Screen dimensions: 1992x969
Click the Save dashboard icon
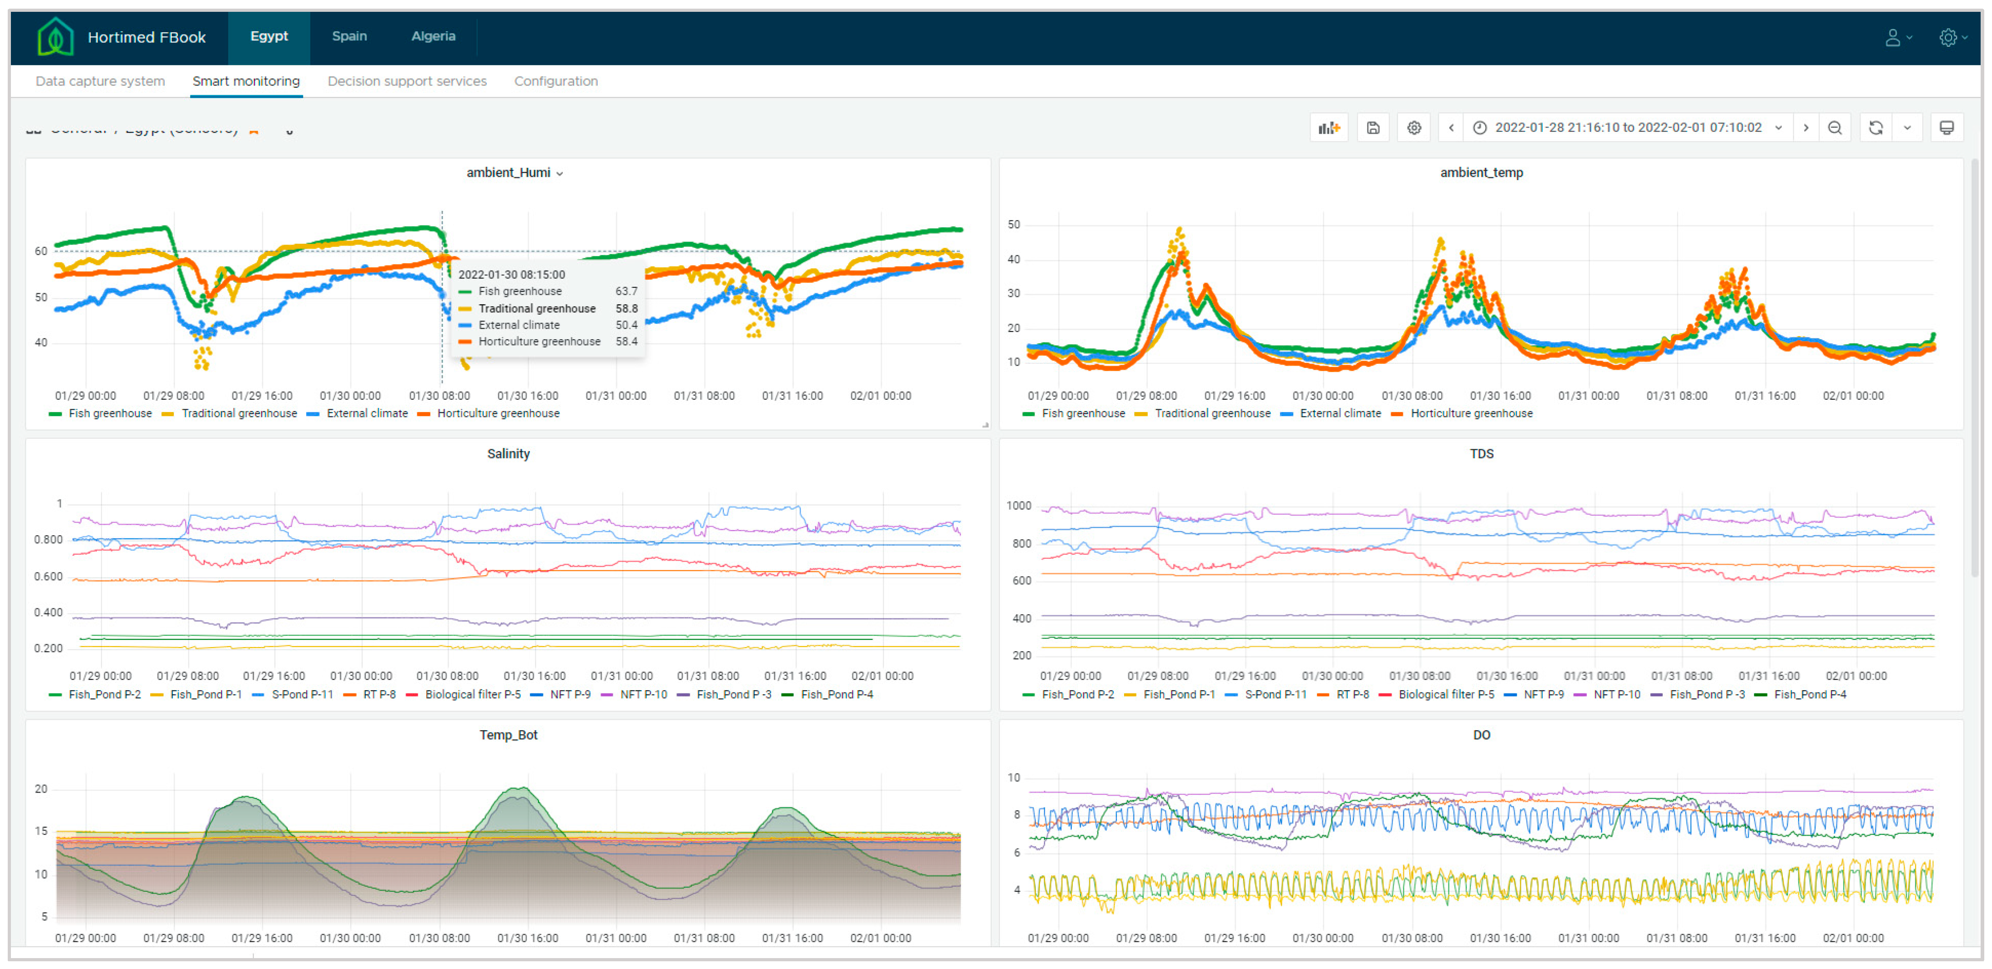coord(1372,128)
